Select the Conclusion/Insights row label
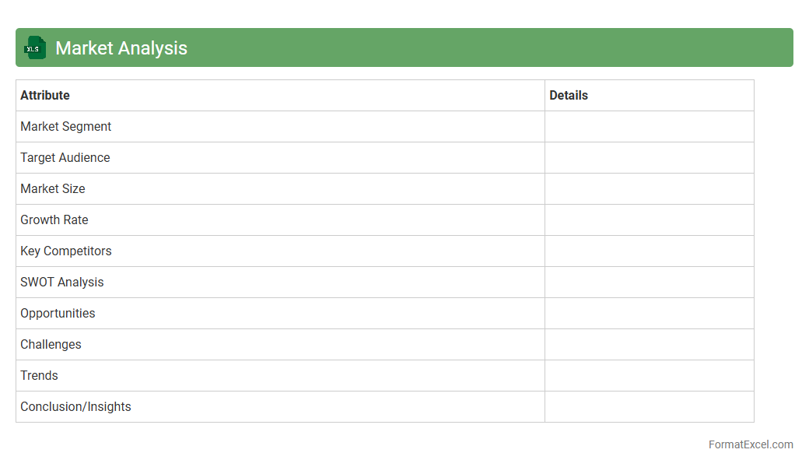This screenshot has height=467, width=809. [x=75, y=406]
